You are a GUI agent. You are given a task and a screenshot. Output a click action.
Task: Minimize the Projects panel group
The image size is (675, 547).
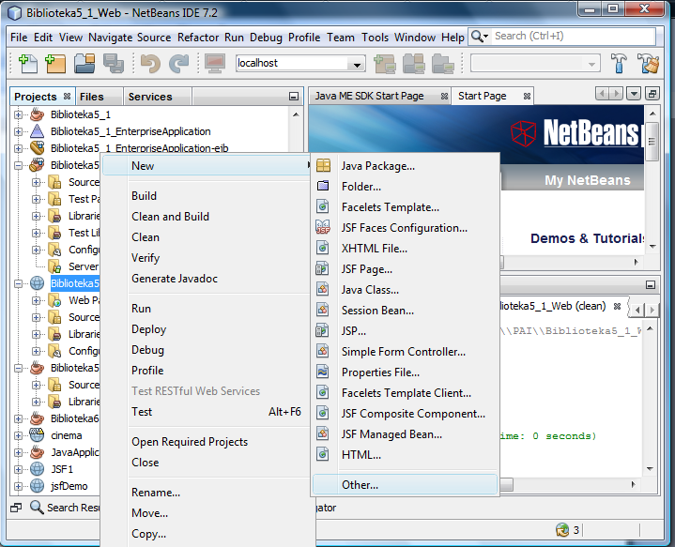click(294, 97)
